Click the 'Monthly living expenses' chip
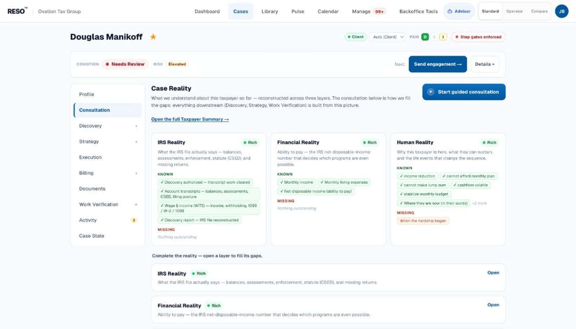Viewport: 576px width, 329px height. 344,182
